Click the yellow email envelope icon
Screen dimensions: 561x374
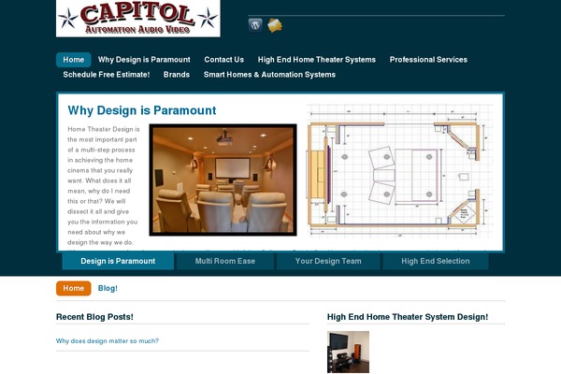[274, 25]
